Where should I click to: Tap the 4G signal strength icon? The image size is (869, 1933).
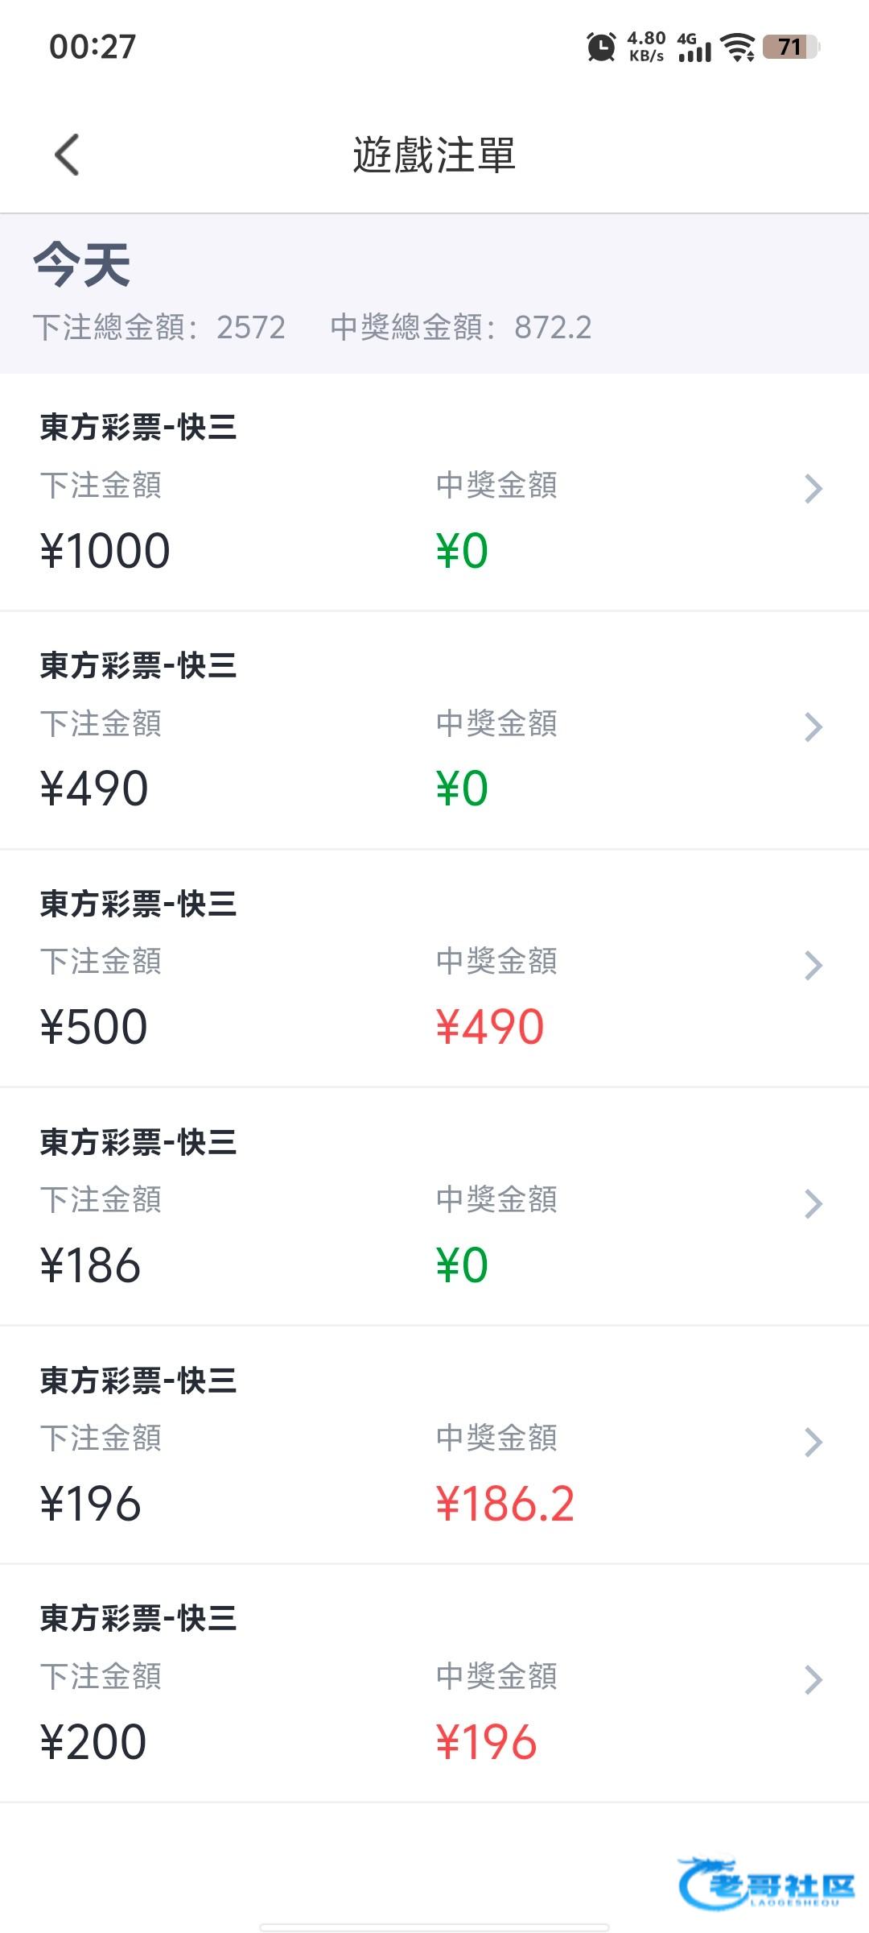point(694,48)
